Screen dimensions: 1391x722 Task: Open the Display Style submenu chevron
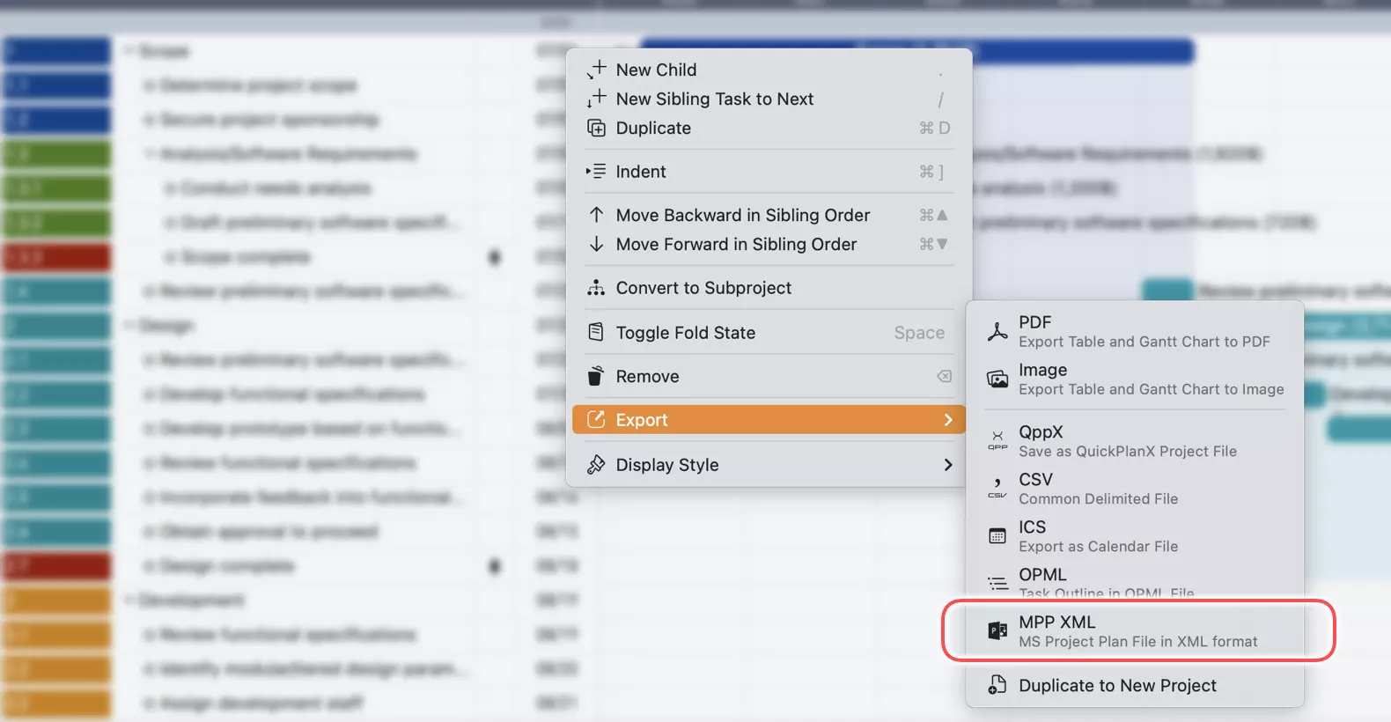[x=948, y=464]
